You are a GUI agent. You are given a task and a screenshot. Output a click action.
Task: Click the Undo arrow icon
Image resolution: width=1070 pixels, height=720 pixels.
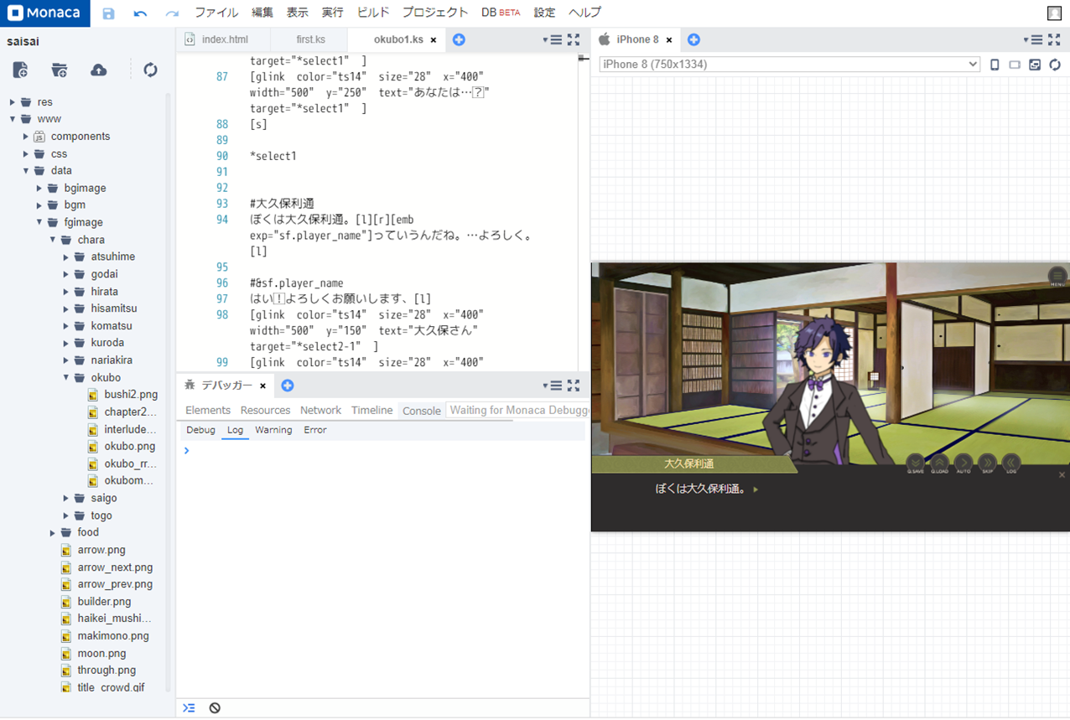pos(140,13)
